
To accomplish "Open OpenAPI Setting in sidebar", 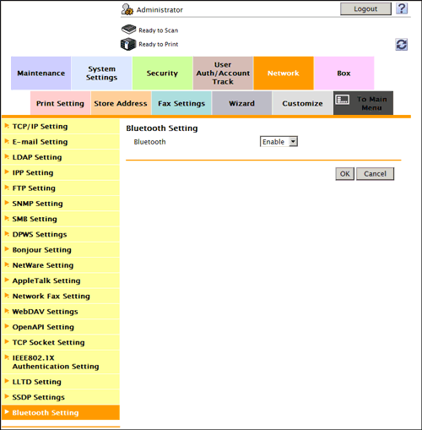I will [x=61, y=327].
